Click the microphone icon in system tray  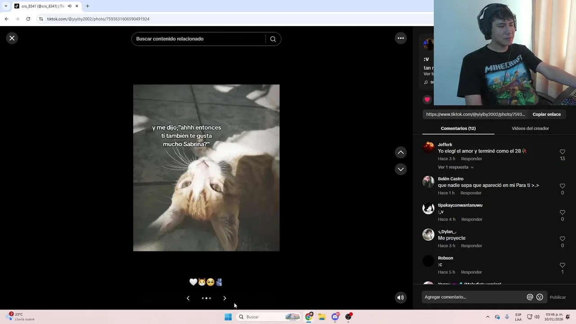(507, 317)
